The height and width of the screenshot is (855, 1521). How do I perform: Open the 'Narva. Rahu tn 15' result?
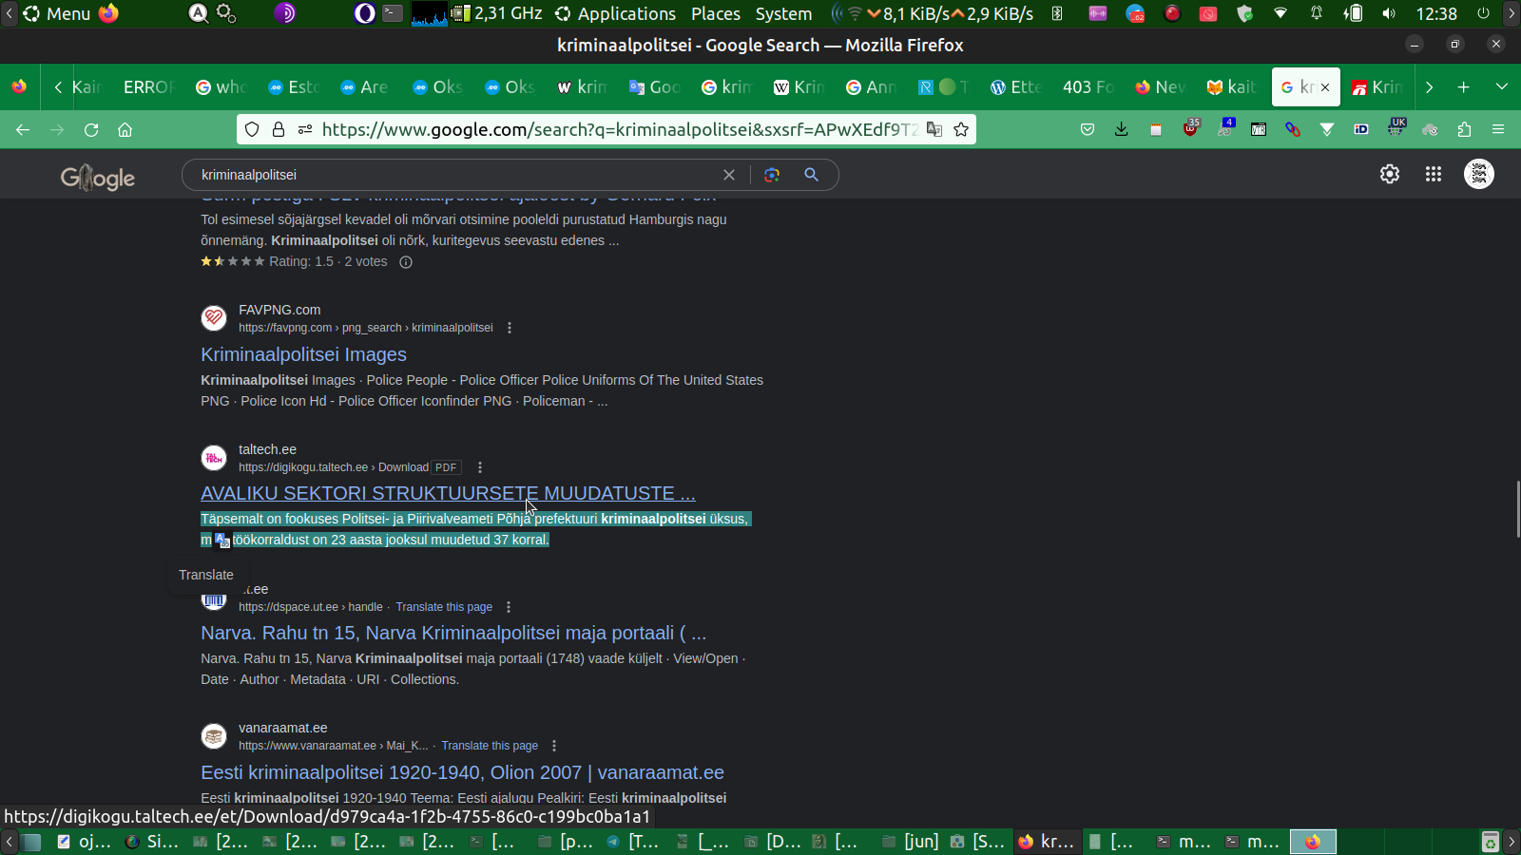point(453,633)
